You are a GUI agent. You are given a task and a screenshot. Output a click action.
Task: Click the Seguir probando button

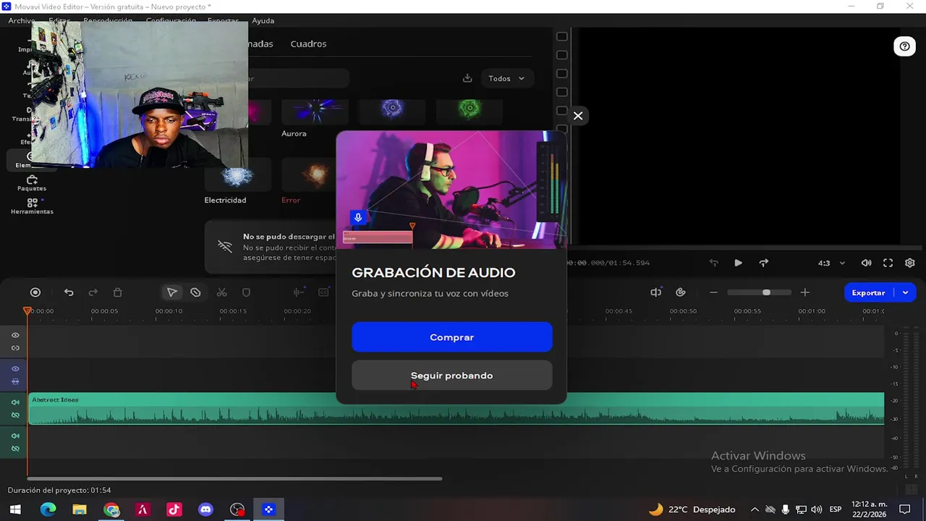451,376
